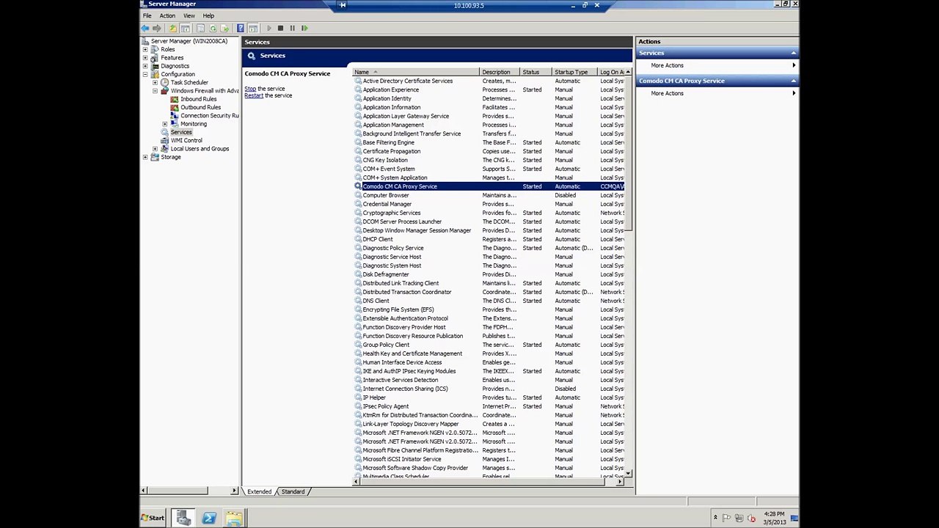Sort by the Name column header
This screenshot has width=939, height=528.
pos(416,72)
